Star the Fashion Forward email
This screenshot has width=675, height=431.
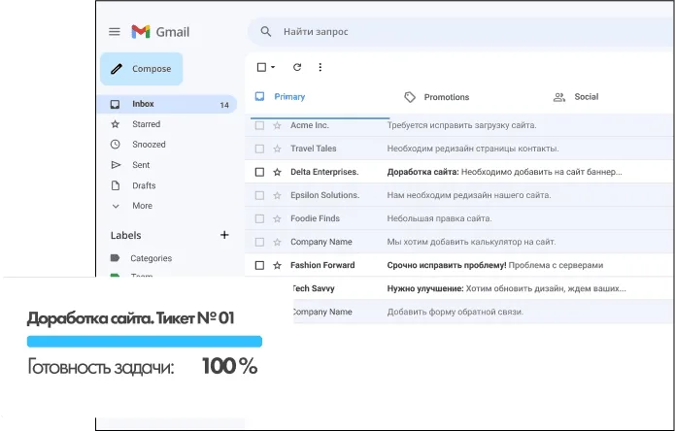click(x=277, y=265)
